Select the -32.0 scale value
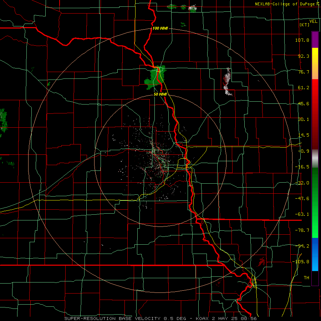Viewport: 321px width, 321px height. click(x=302, y=183)
